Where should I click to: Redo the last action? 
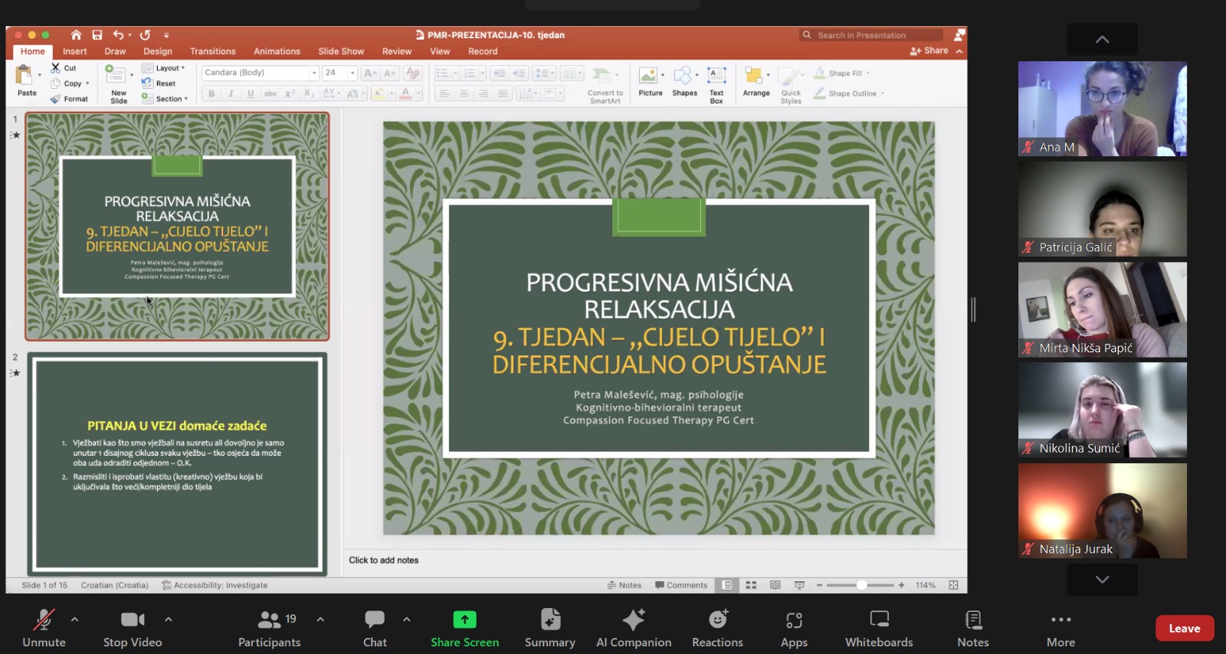coord(145,34)
